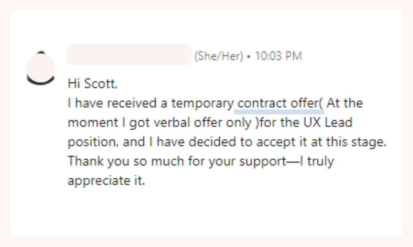Click the redacted sender name placeholder

(x=129, y=55)
